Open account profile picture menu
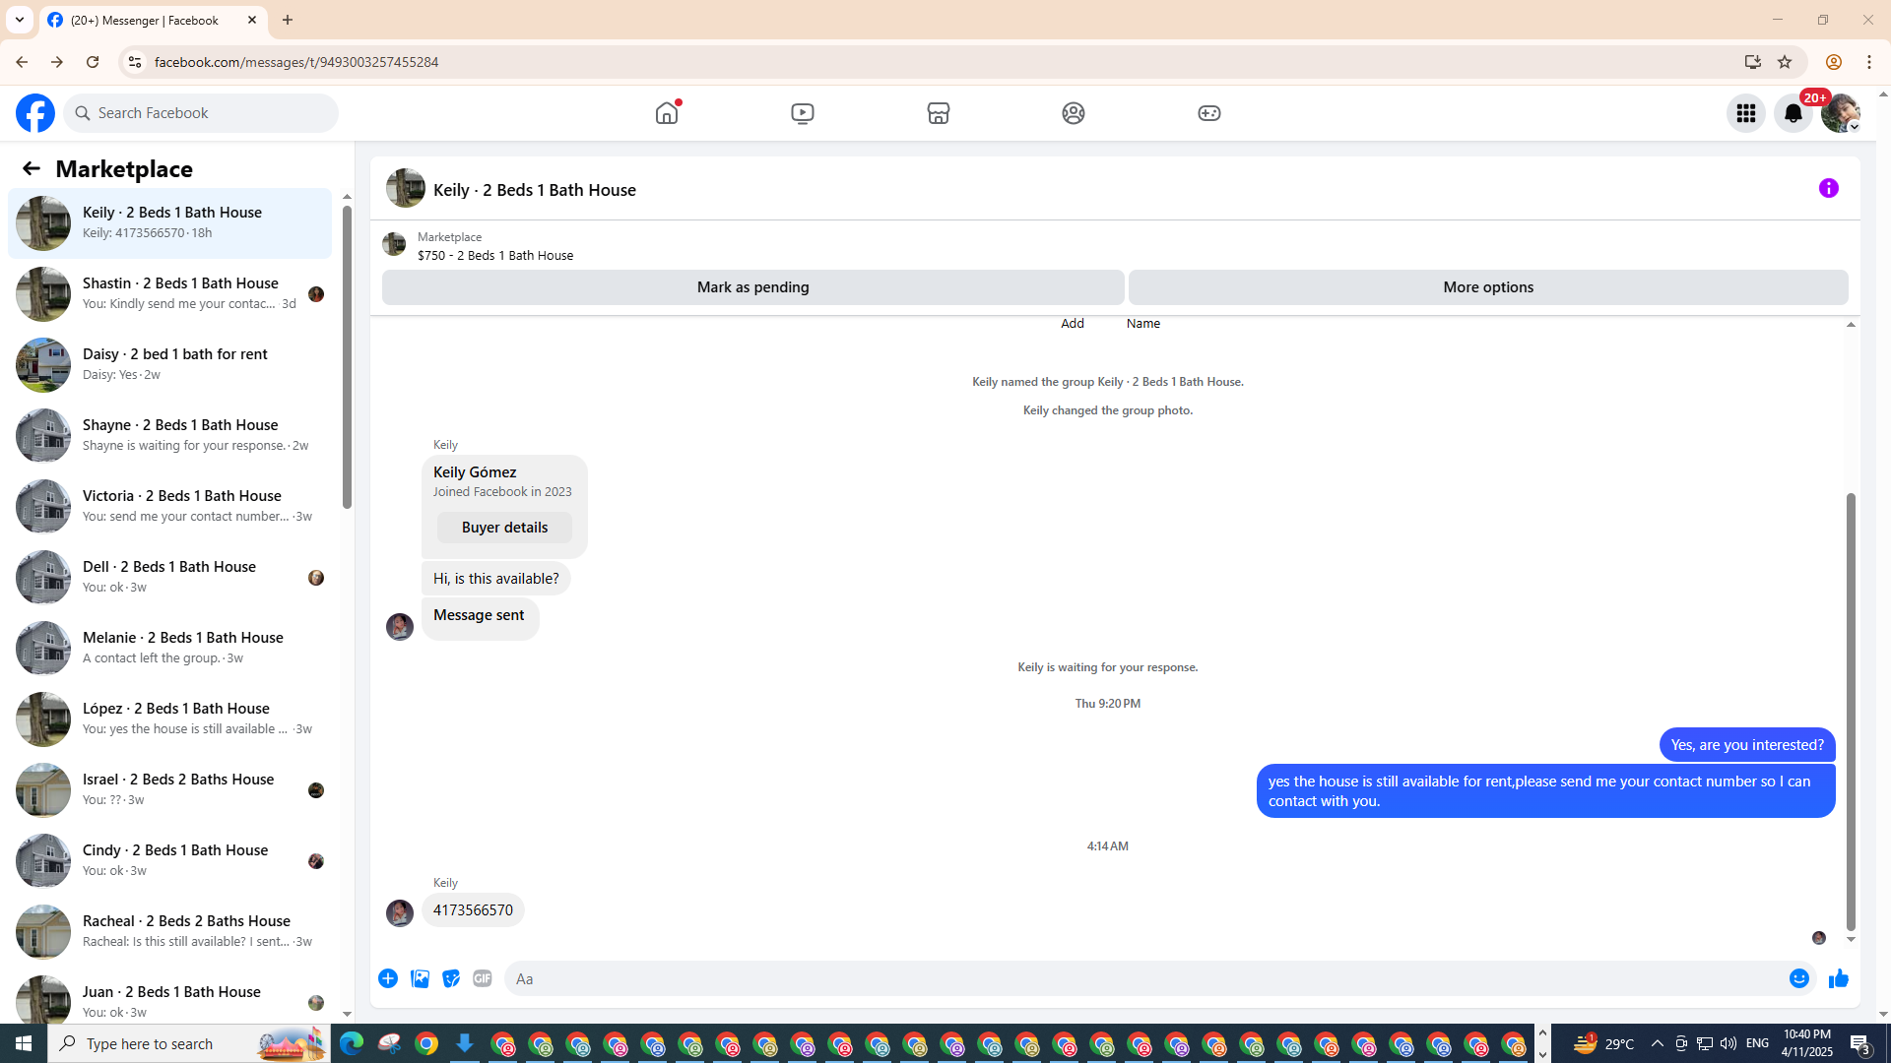This screenshot has height=1063, width=1891. pyautogui.click(x=1840, y=113)
